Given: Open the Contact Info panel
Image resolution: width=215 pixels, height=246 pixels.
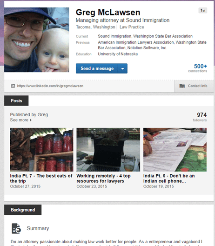Looking at the screenshot, I should (194, 86).
